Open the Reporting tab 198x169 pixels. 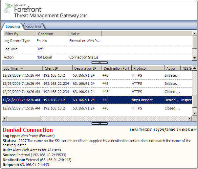33,26
